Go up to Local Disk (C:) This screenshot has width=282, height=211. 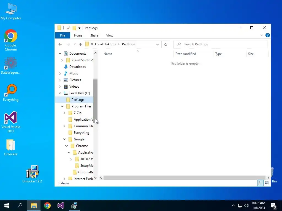tap(80, 44)
